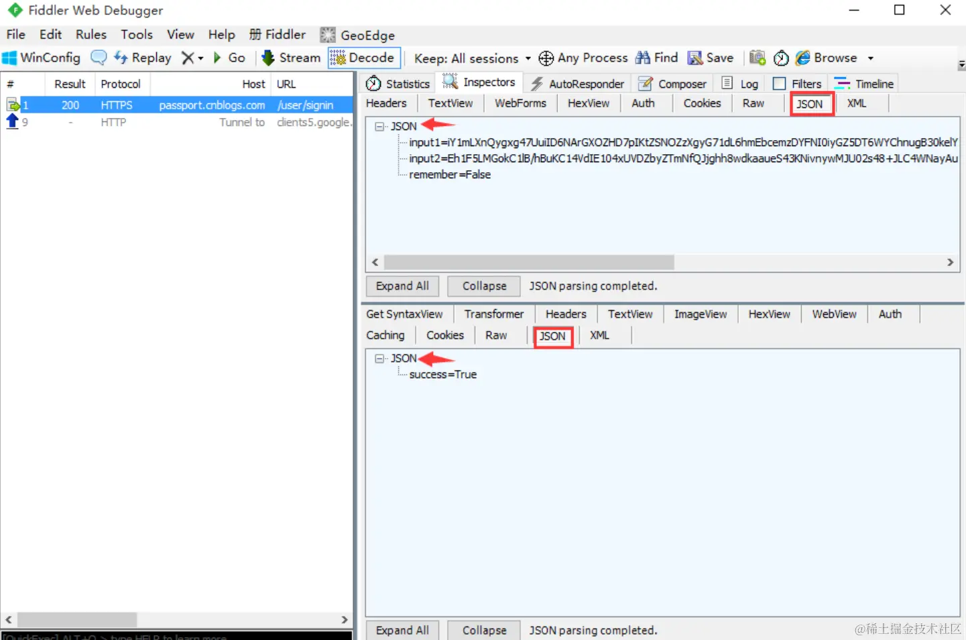Launch Browse with the IE icon

[x=802, y=58]
